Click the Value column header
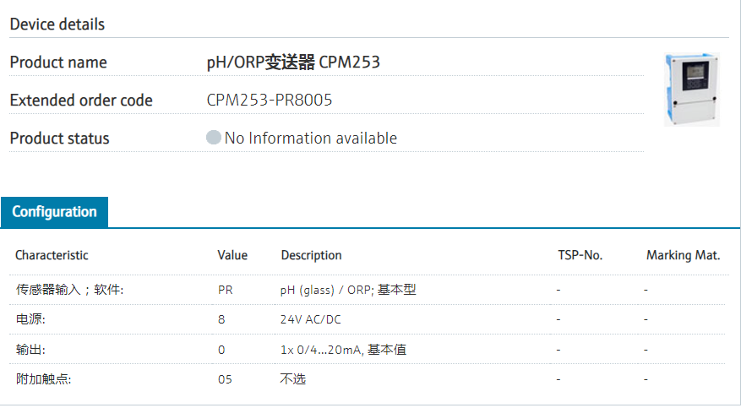This screenshot has width=741, height=408. point(232,255)
